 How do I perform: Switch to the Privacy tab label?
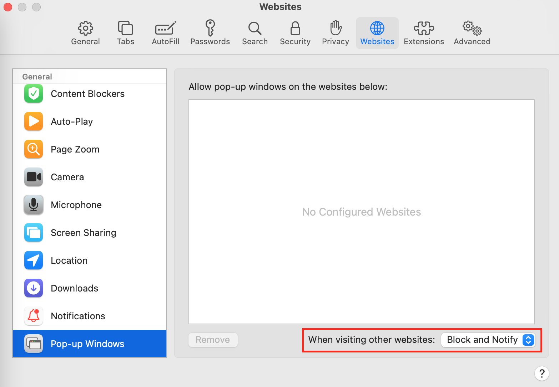pos(336,41)
